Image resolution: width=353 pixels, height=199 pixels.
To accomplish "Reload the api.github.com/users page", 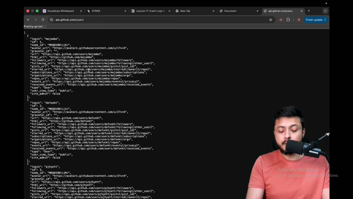I will (43, 20).
